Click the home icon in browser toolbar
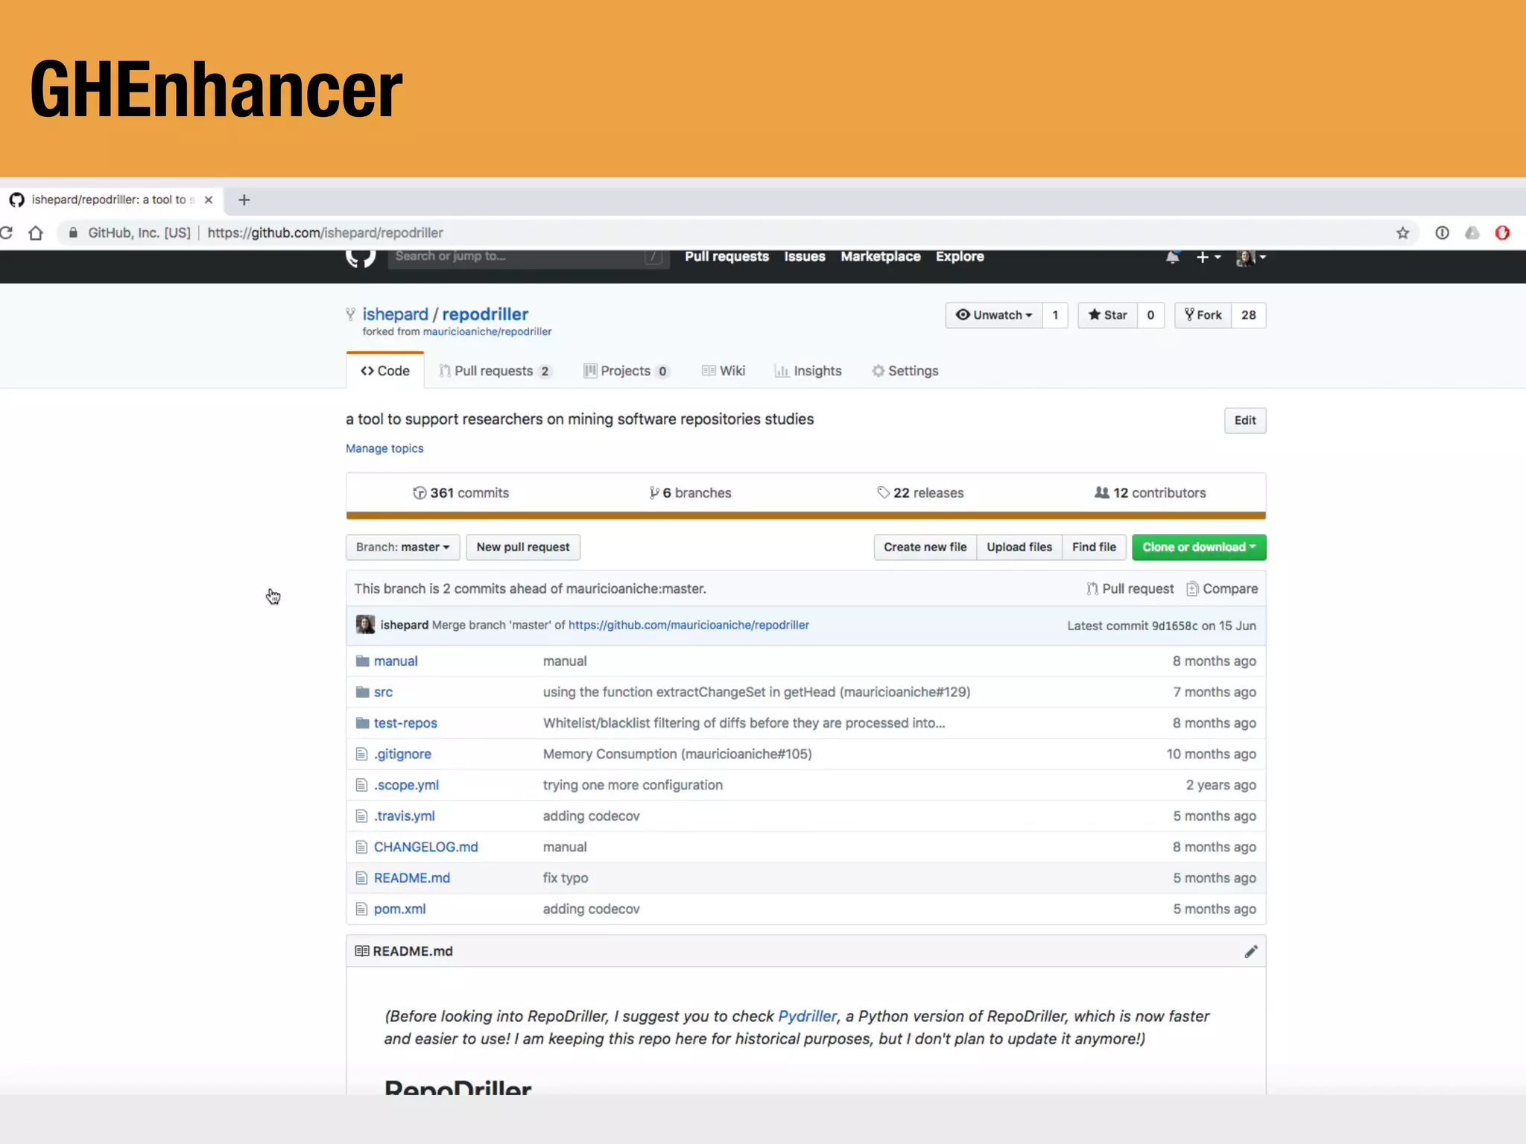The image size is (1526, 1144). pyautogui.click(x=35, y=233)
